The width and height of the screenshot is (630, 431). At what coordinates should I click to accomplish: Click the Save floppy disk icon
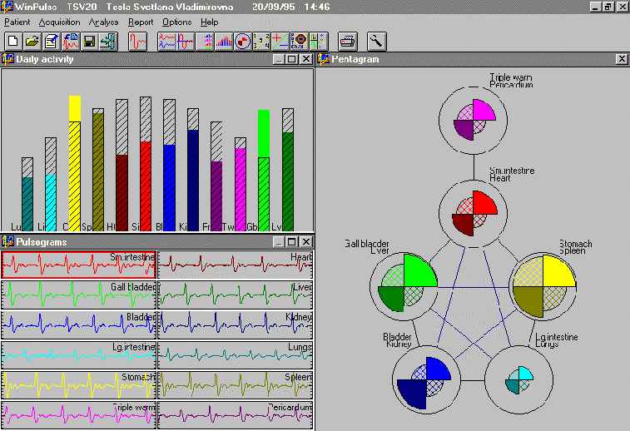click(x=90, y=41)
